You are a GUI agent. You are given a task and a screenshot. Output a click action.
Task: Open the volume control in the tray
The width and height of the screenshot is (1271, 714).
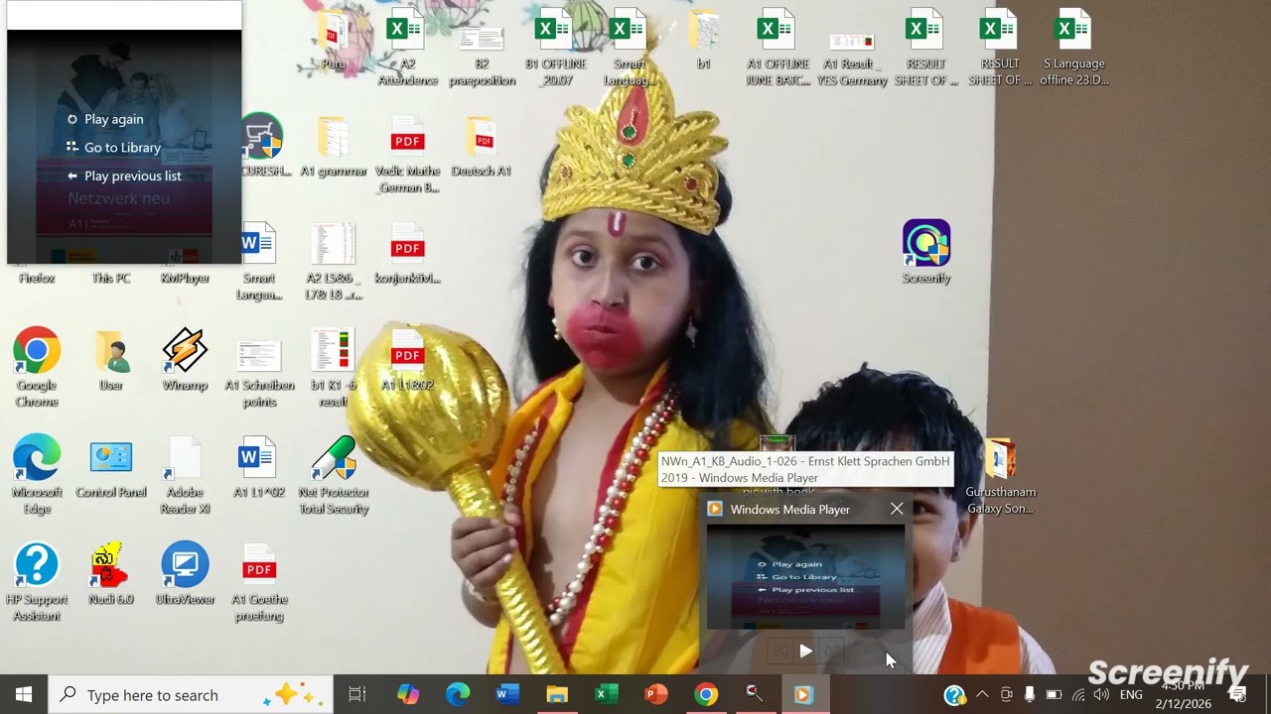[1101, 694]
